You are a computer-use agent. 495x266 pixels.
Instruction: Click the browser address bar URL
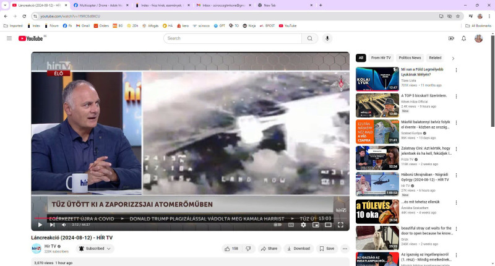[x=71, y=16]
